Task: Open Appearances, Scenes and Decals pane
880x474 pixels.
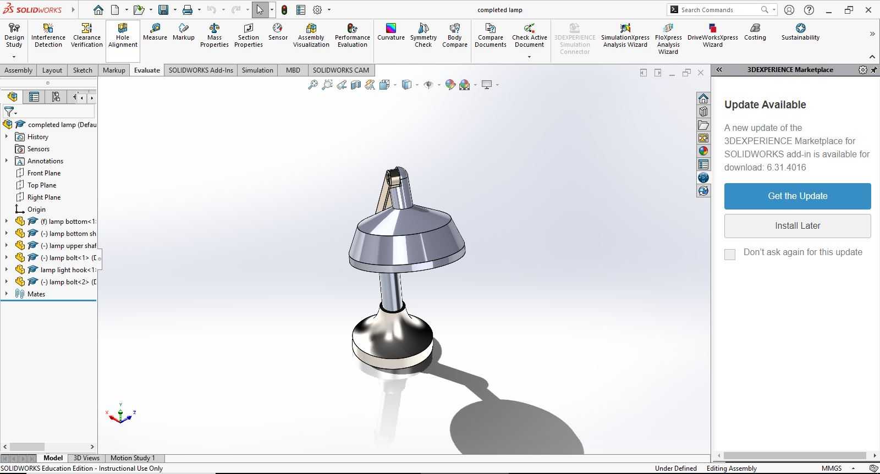Action: click(x=703, y=151)
